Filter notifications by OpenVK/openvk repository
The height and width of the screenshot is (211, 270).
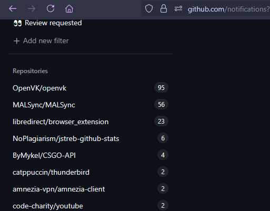point(91,88)
